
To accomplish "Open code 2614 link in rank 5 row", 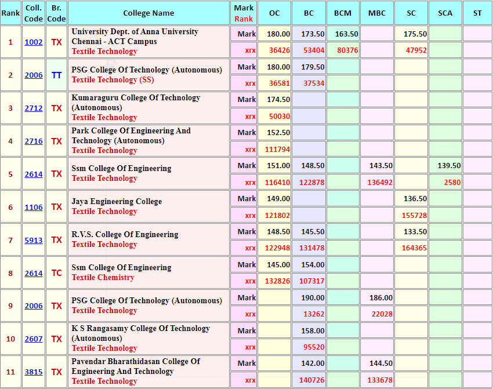I will point(34,174).
